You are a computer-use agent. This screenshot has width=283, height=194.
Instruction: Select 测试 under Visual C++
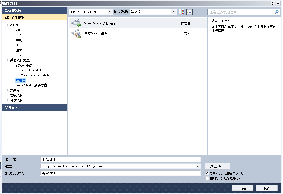(x=19, y=50)
